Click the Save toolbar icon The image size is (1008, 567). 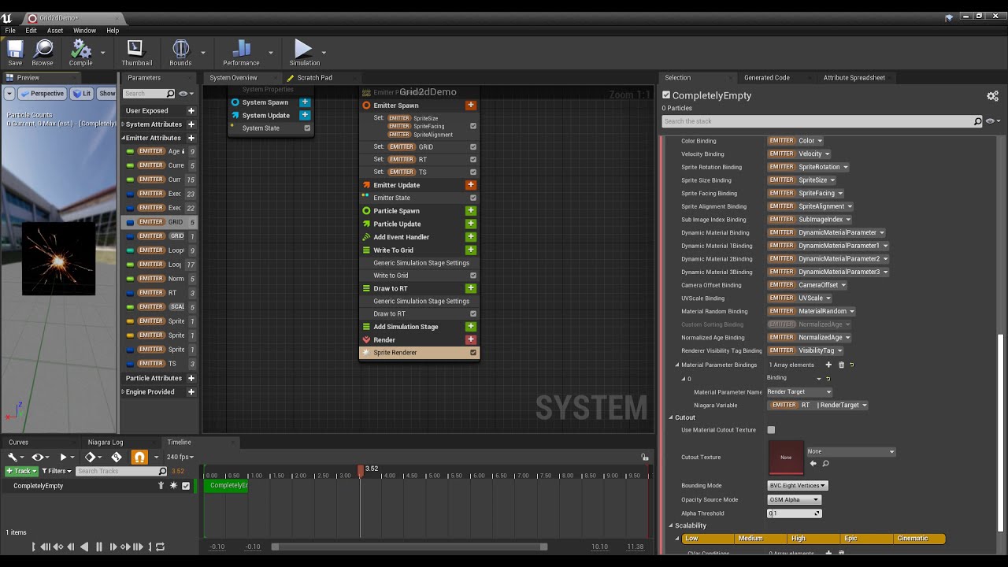point(15,52)
